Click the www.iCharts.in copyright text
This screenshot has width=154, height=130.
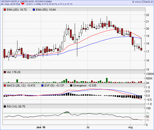[142, 2]
